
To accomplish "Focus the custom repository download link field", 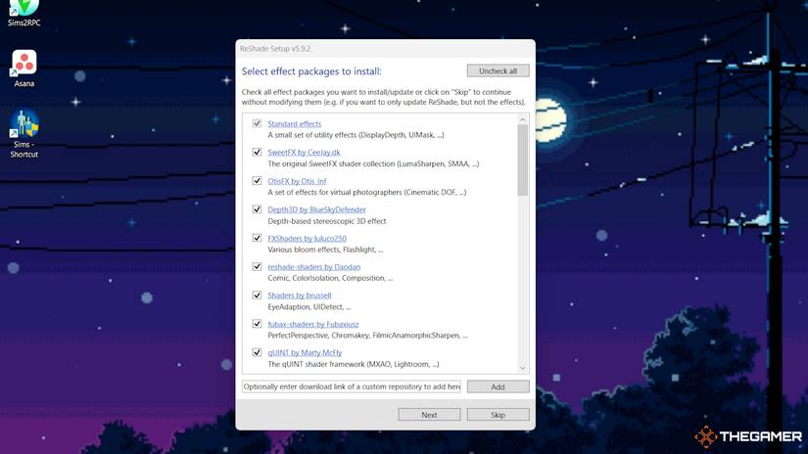I will click(352, 386).
